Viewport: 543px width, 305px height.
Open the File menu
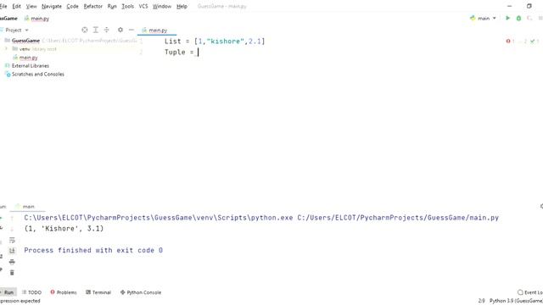click(x=3, y=6)
